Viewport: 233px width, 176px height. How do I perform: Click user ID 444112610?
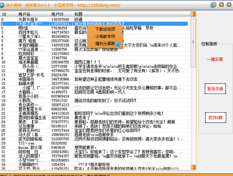(60, 113)
